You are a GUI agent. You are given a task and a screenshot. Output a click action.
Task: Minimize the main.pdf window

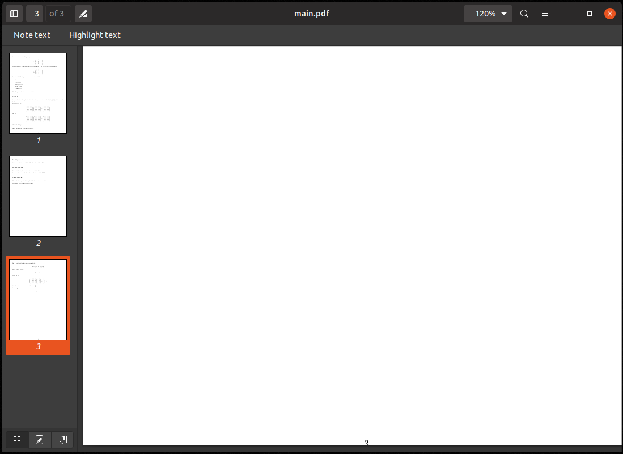(569, 14)
